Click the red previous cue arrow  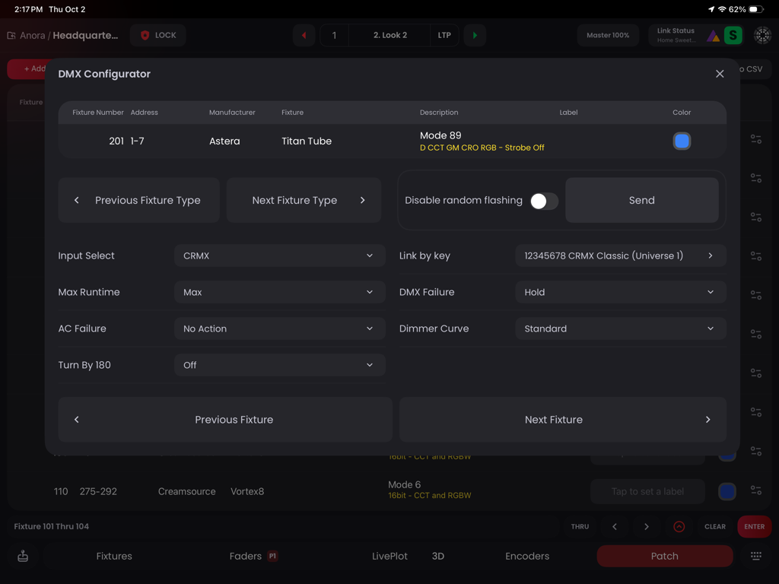[x=304, y=35]
